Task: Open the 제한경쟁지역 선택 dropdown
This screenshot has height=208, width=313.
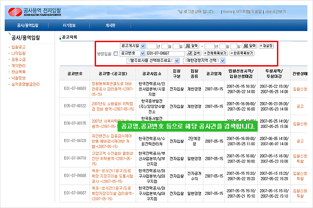Action: 204,61
